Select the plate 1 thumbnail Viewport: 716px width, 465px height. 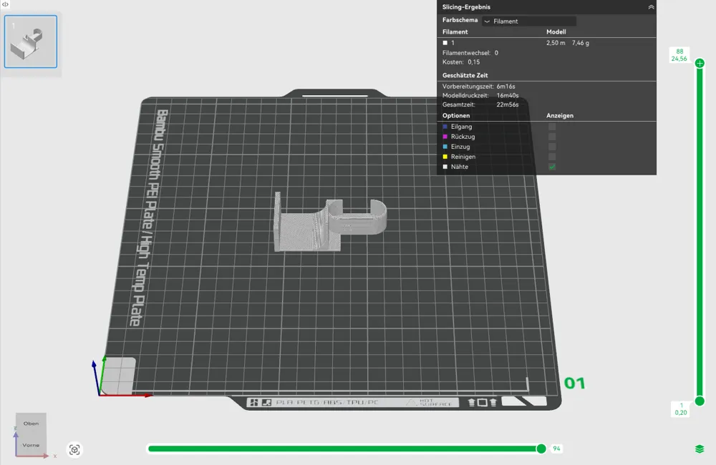click(31, 41)
